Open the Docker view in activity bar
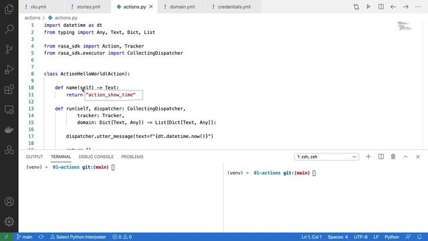This screenshot has width=428, height=241. [x=9, y=130]
